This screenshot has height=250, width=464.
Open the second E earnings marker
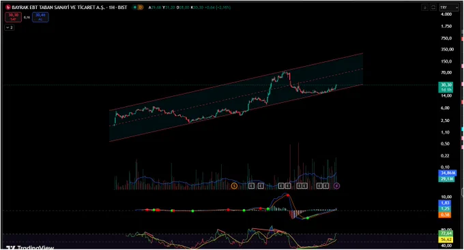click(x=261, y=186)
